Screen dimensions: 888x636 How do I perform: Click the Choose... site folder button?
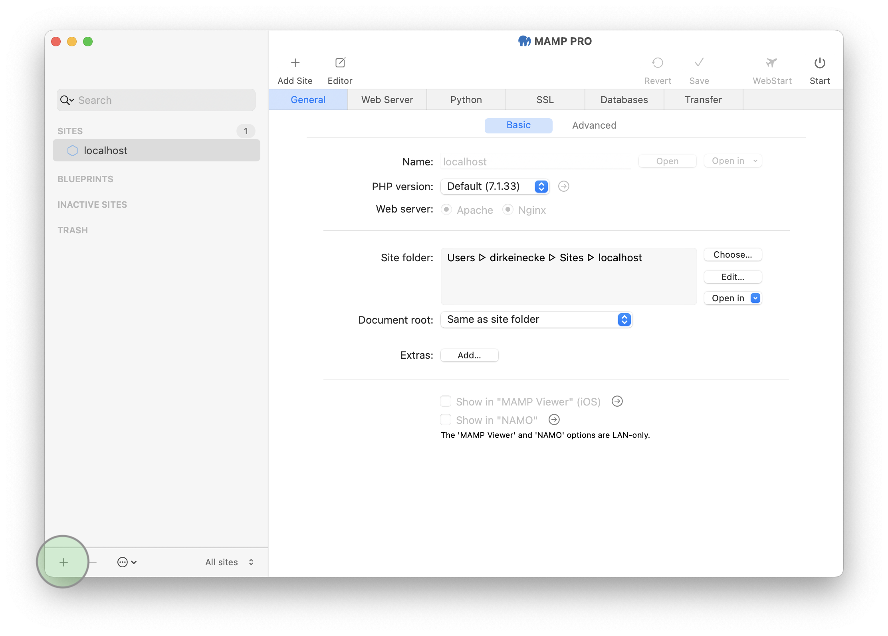coord(733,255)
